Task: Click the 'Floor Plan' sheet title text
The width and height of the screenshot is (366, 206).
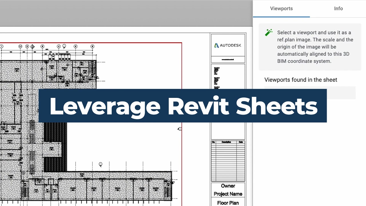Action: click(228, 203)
